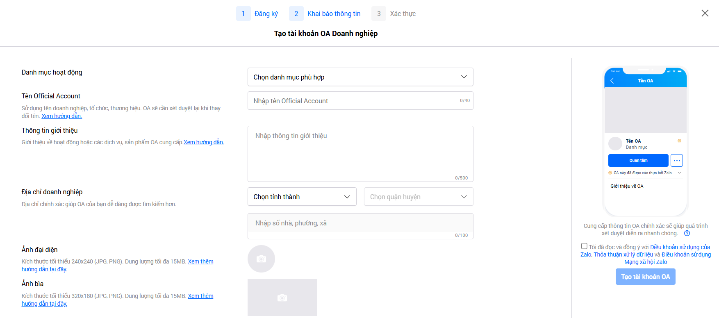Select step 3 'Xác thực'
Viewport: 719px width, 318px height.
(x=394, y=14)
